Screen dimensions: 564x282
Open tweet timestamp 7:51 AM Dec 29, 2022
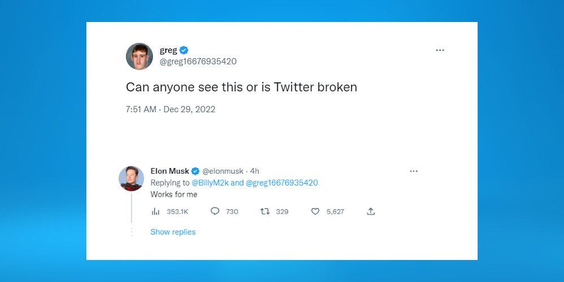click(x=170, y=109)
